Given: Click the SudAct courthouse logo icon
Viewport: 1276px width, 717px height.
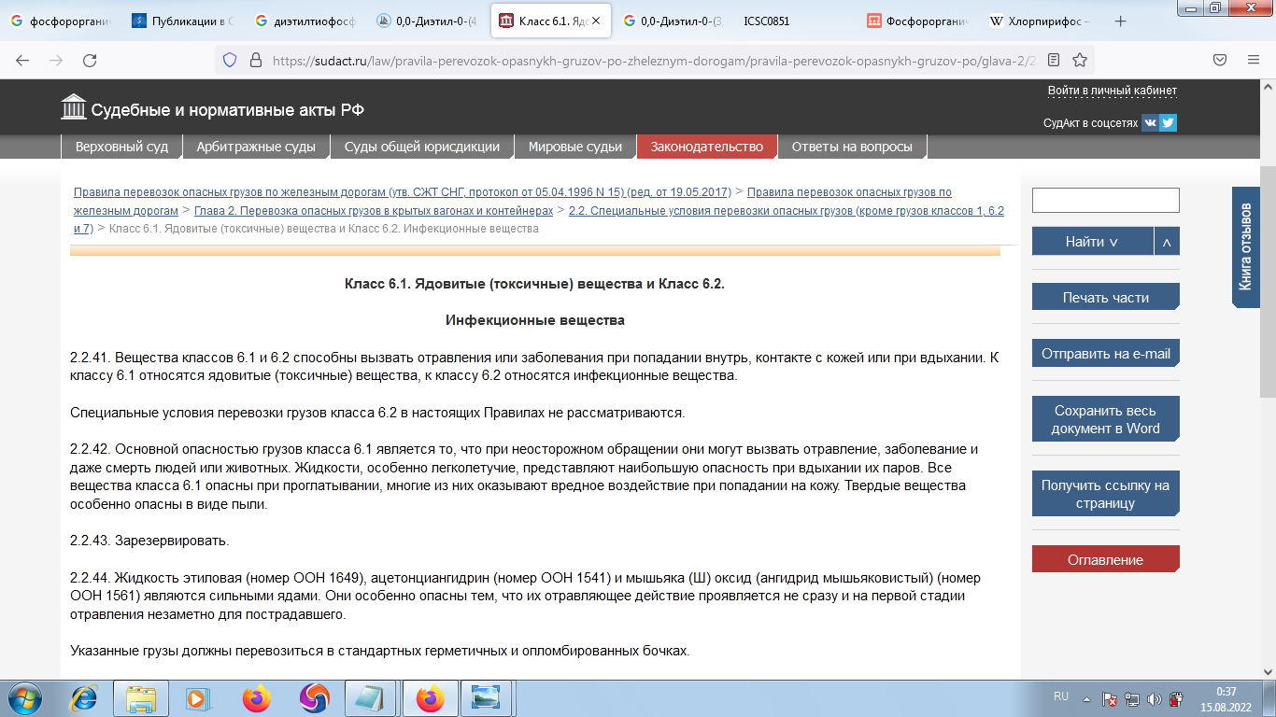Looking at the screenshot, I should coord(73,108).
